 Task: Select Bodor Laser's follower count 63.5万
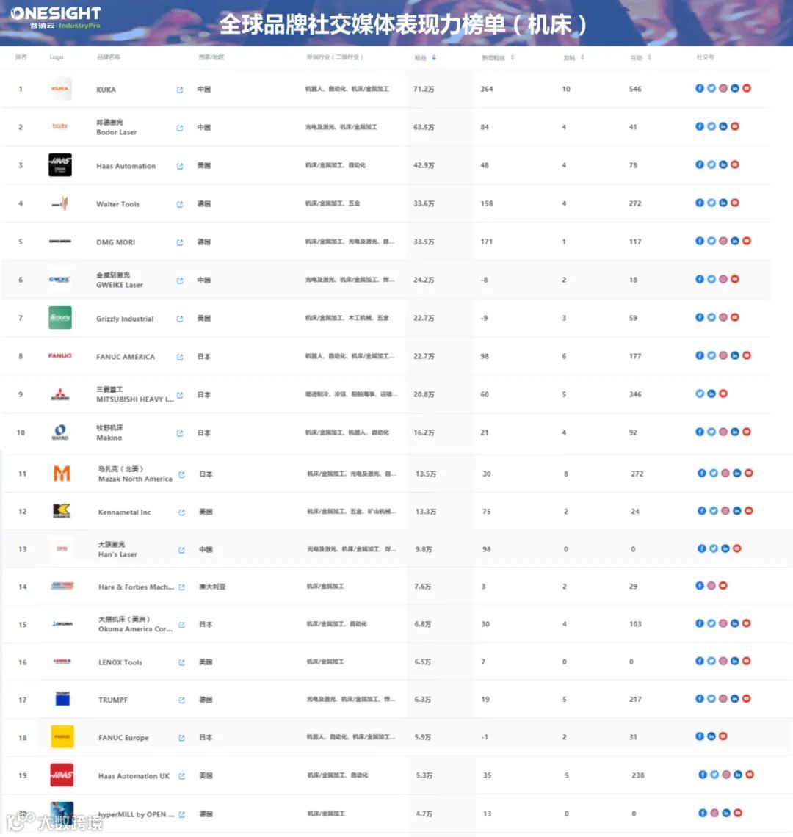[424, 128]
